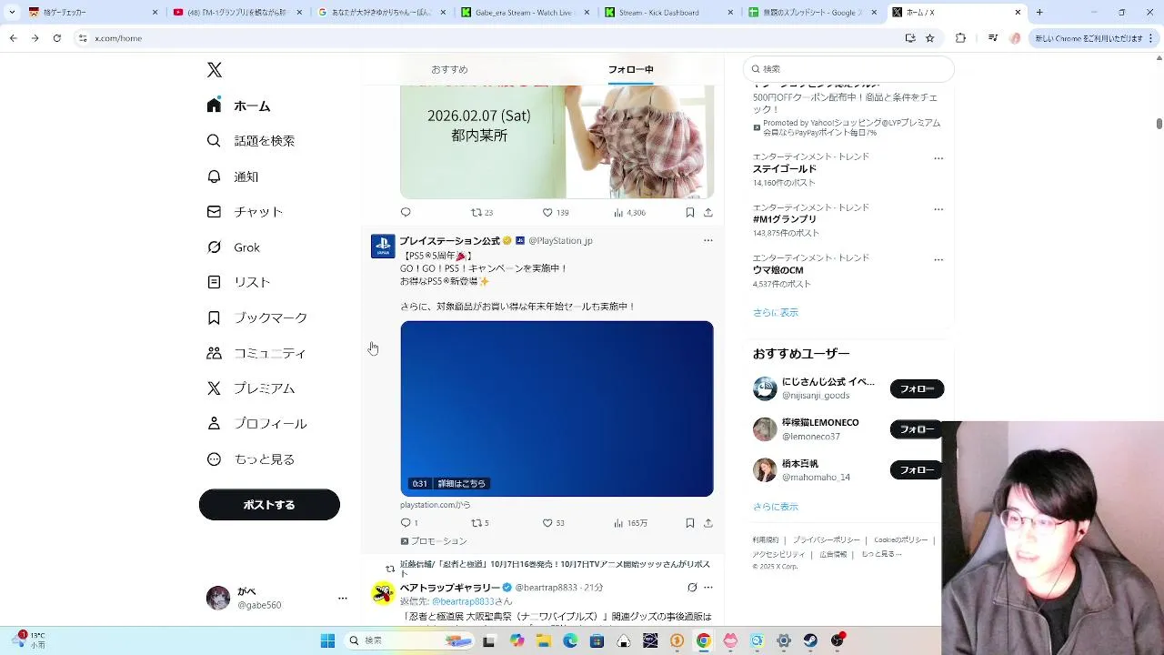Click さらに表示 under trends
This screenshot has height=655, width=1164.
coord(776,312)
